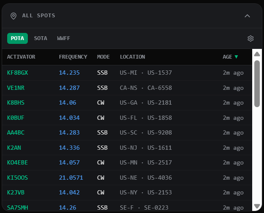The image size is (264, 213).
Task: Click location CA-NS · CA-6558
Action: (146, 88)
